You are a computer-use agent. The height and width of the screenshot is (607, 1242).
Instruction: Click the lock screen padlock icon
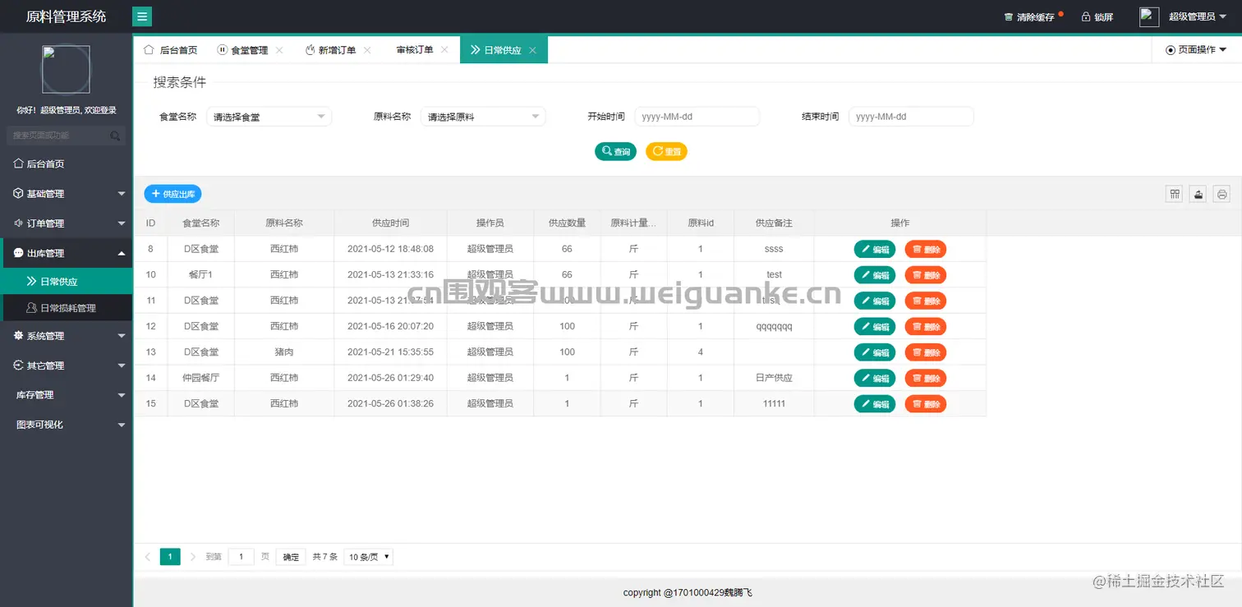(1086, 16)
